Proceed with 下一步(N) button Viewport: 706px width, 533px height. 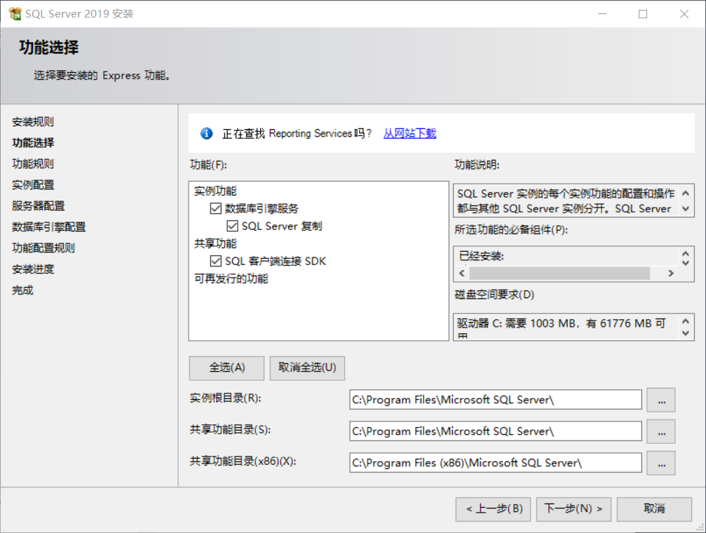573,509
